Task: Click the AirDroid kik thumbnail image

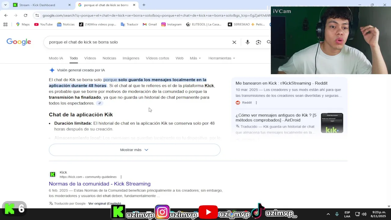Action: [x=332, y=123]
